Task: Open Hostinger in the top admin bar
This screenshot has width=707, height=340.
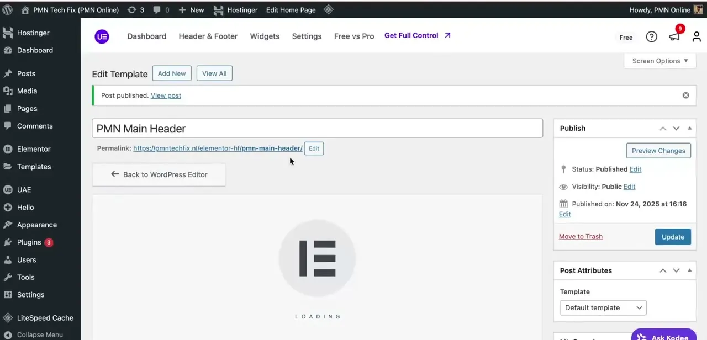Action: [235, 10]
